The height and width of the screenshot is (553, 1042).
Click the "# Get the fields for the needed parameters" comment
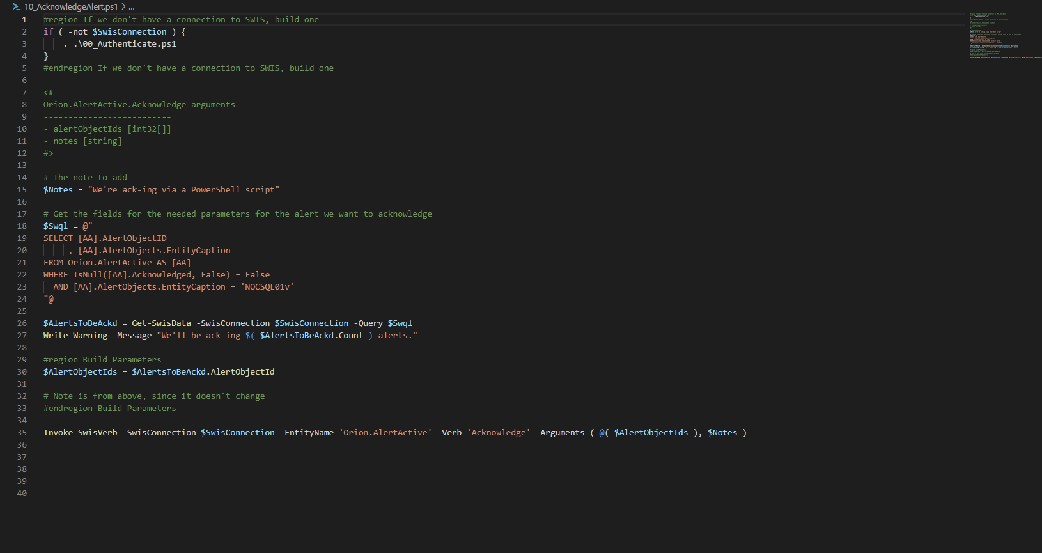pos(238,214)
